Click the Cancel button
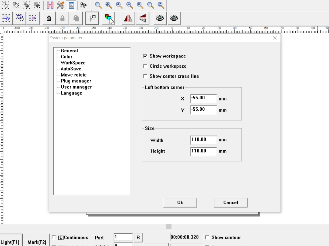This screenshot has width=329, height=246. click(x=230, y=202)
